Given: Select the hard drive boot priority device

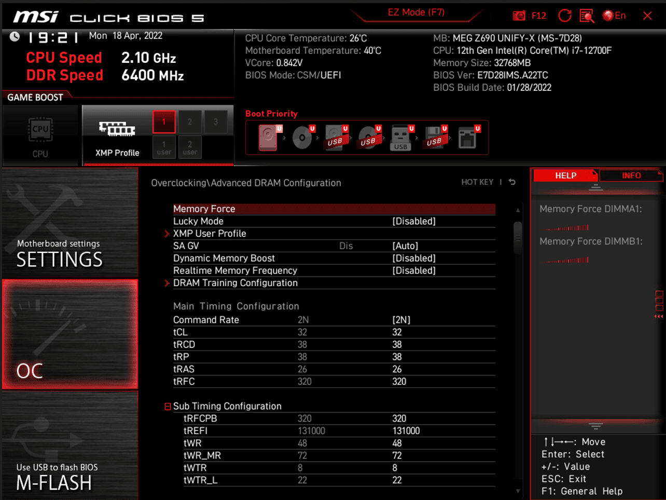Looking at the screenshot, I should (268, 138).
